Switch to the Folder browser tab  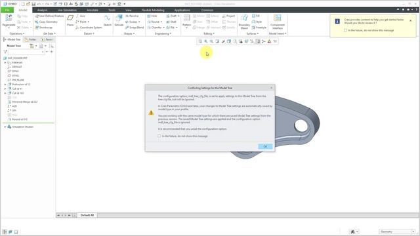(x=30, y=39)
